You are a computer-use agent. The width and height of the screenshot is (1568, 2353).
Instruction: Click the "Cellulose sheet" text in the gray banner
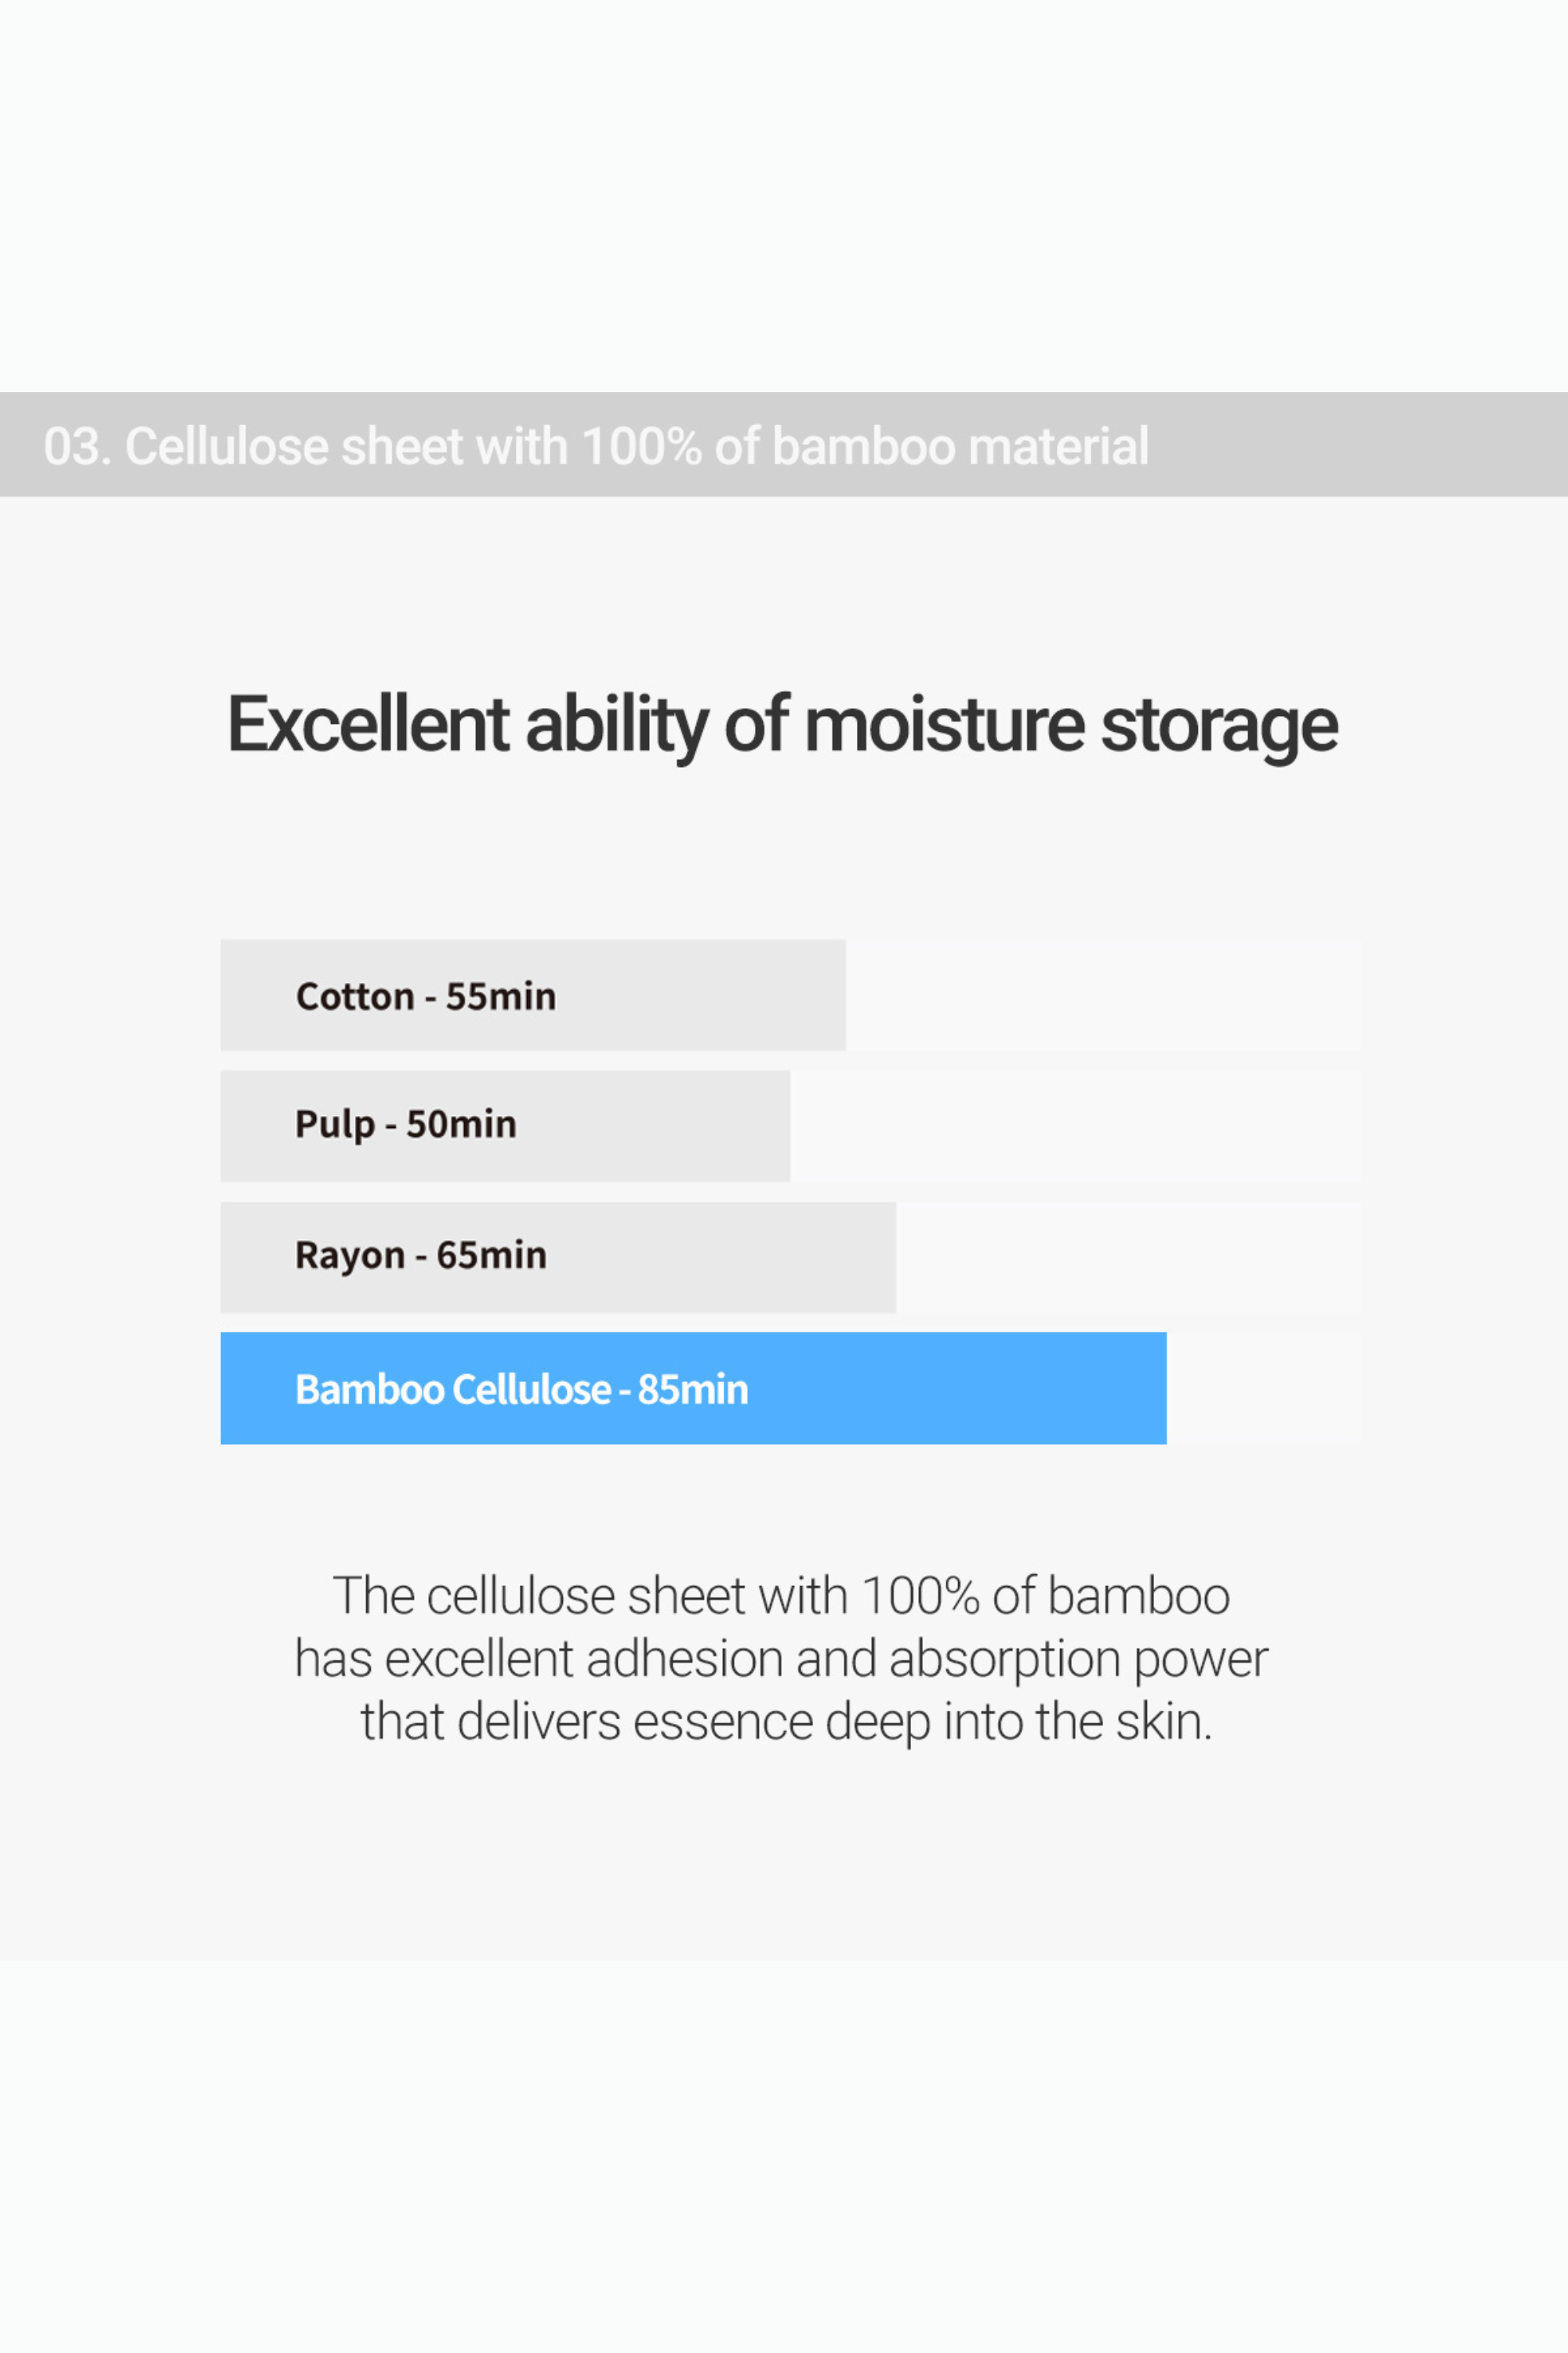pyautogui.click(x=296, y=446)
